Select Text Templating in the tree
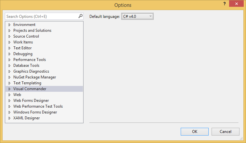The image size is (246, 143). coord(27,83)
